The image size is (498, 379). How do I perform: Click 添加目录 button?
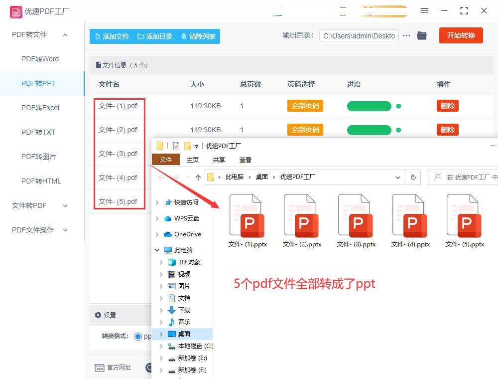pyautogui.click(x=155, y=36)
